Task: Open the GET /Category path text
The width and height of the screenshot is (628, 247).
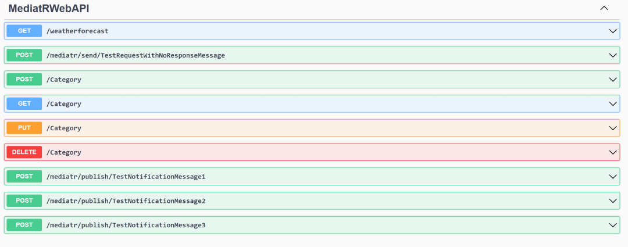Action: click(64, 104)
